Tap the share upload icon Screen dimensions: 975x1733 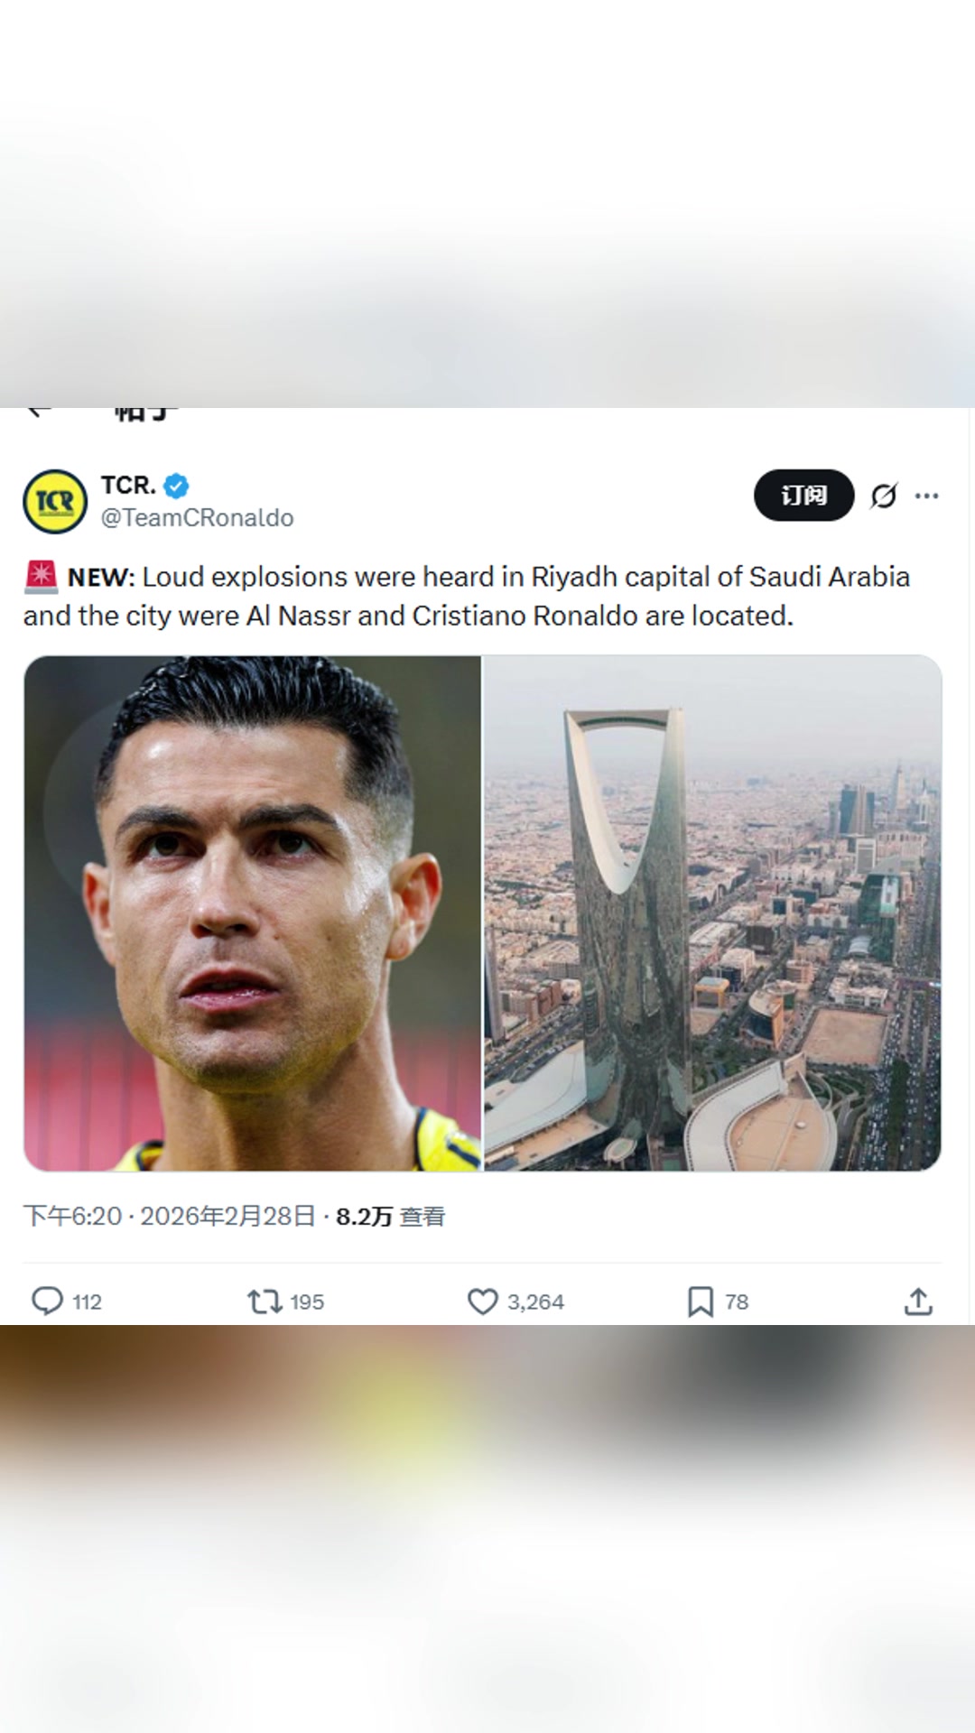pyautogui.click(x=918, y=1301)
